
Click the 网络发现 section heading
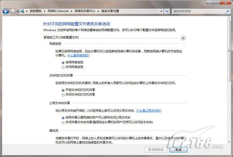55,43
